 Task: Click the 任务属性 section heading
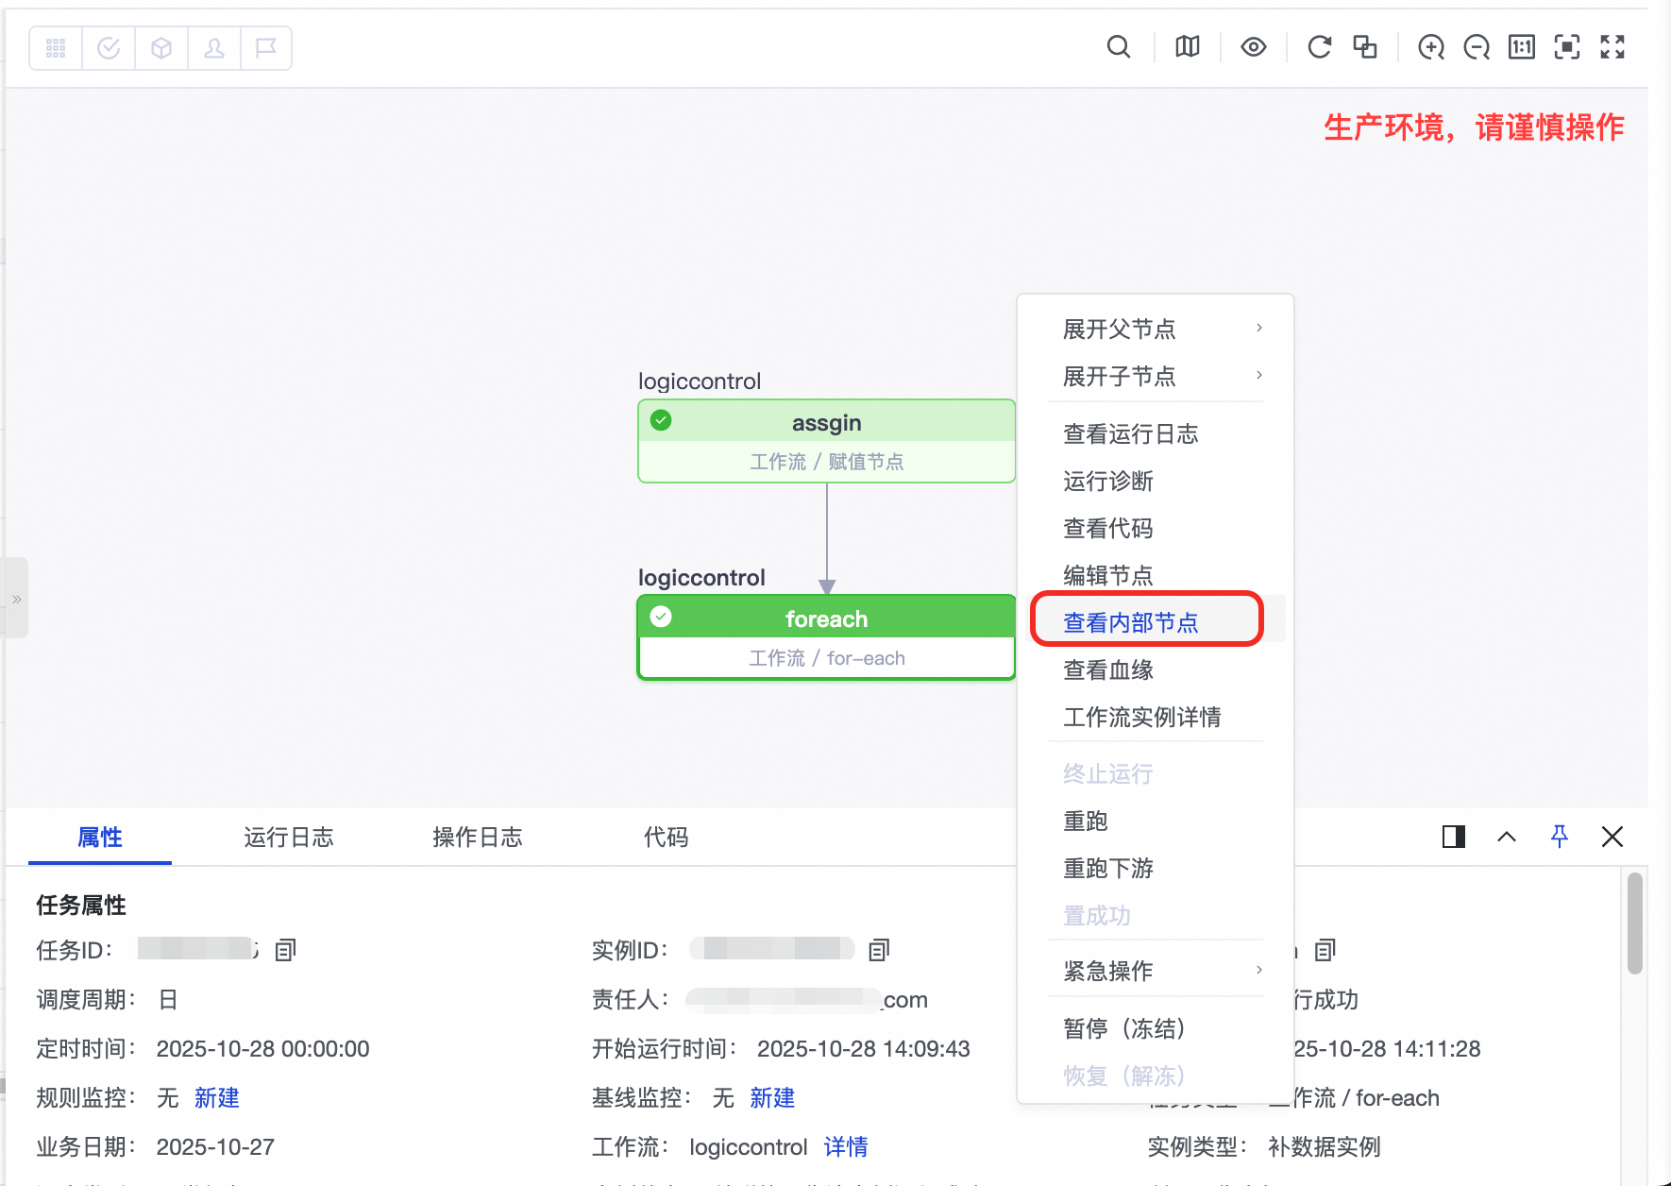(81, 905)
